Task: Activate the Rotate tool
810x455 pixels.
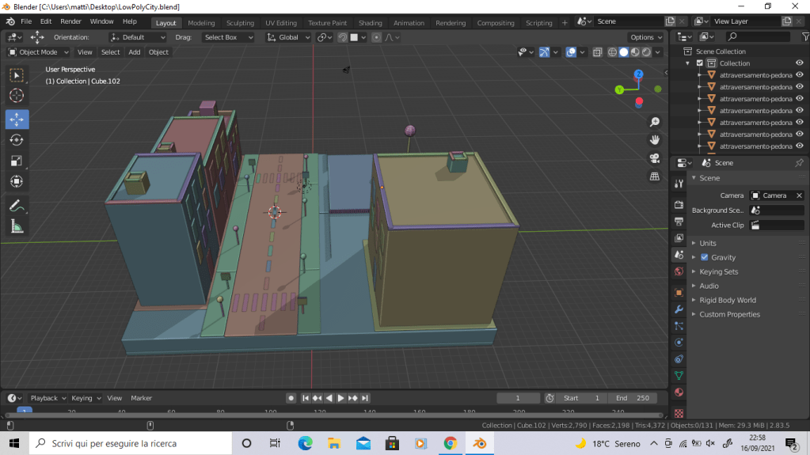Action: pyautogui.click(x=17, y=140)
